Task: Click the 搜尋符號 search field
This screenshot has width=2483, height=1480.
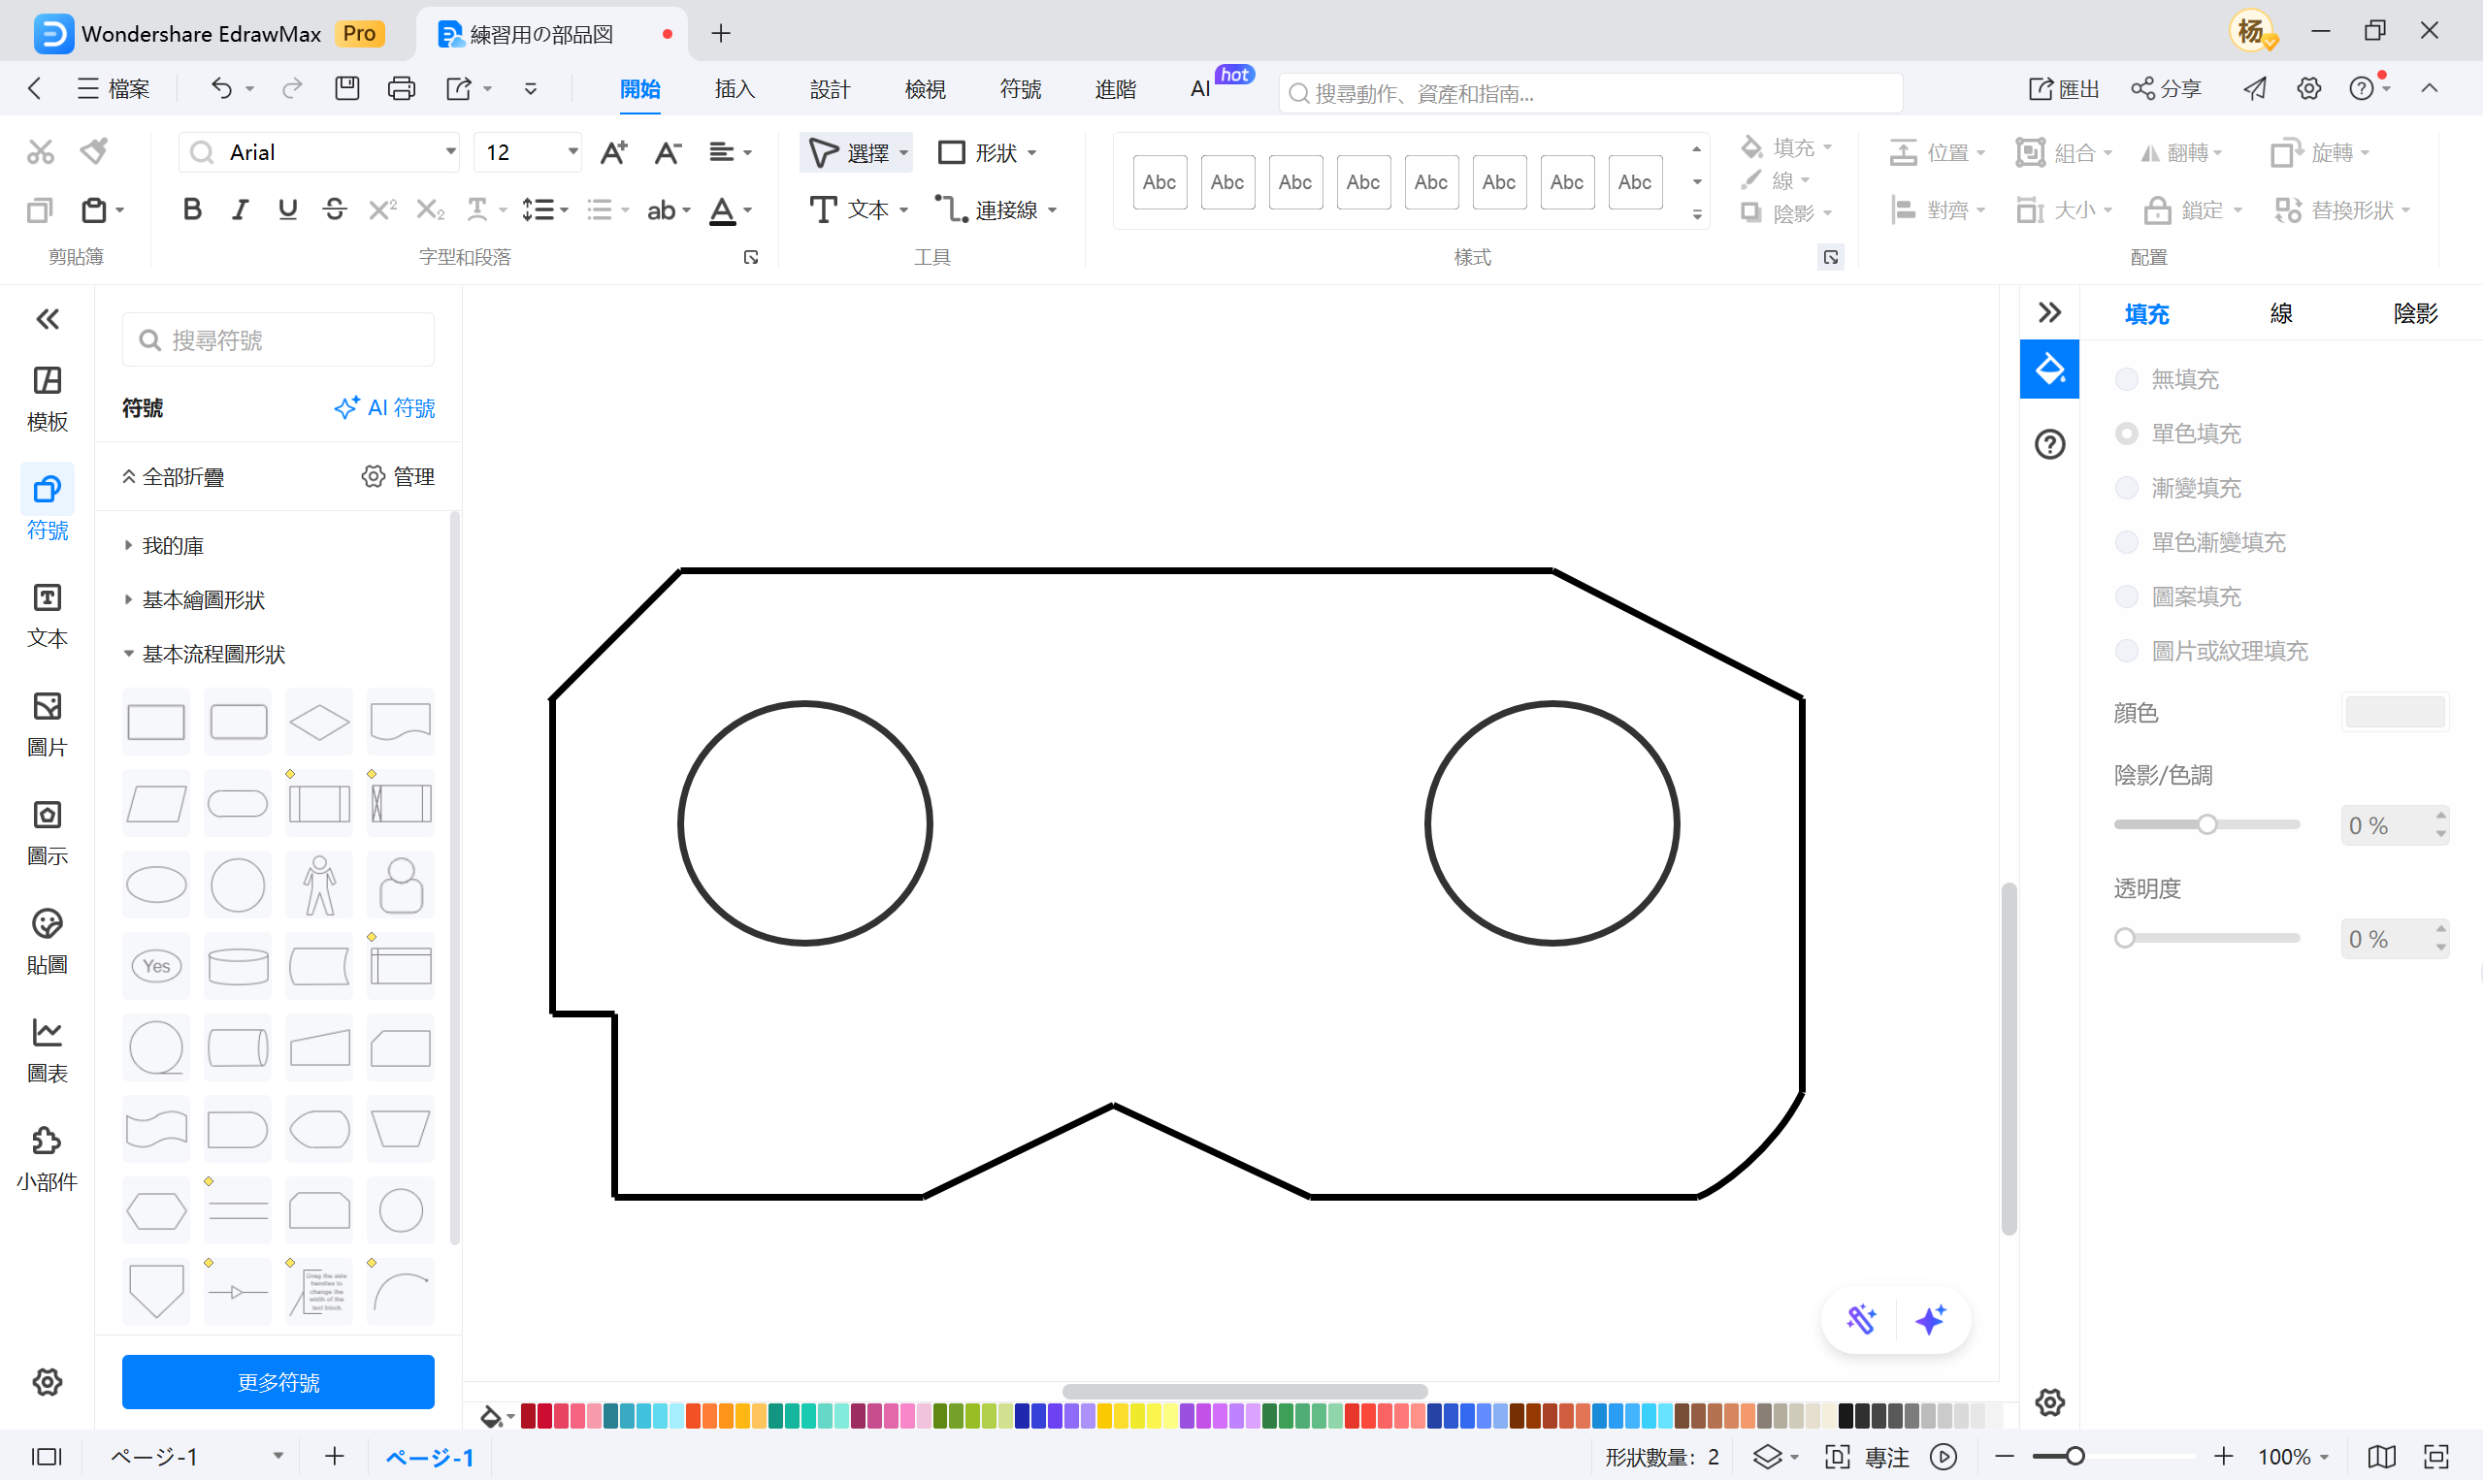Action: click(x=279, y=340)
